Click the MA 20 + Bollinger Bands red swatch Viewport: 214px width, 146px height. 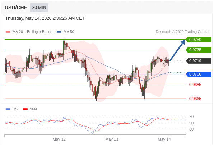[x=8, y=32]
